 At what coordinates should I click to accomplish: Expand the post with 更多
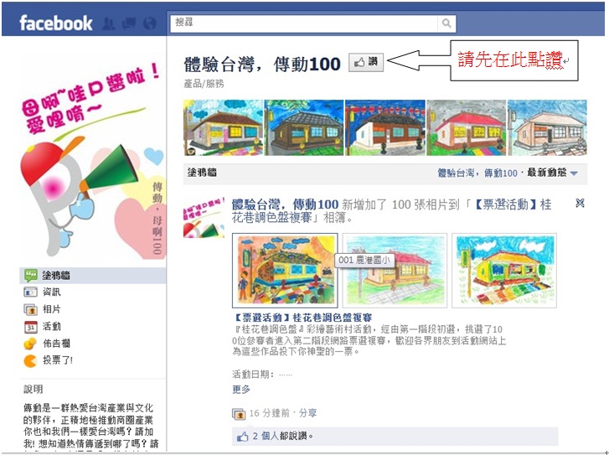tap(241, 390)
